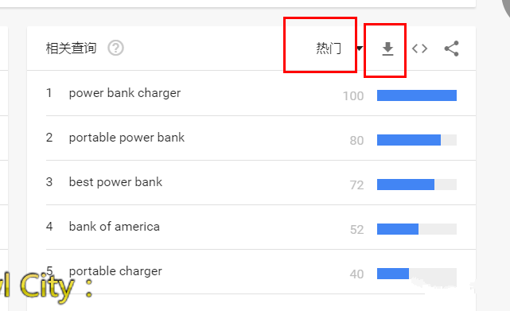
Task: Click the blue bar with value 80
Action: pyautogui.click(x=409, y=140)
